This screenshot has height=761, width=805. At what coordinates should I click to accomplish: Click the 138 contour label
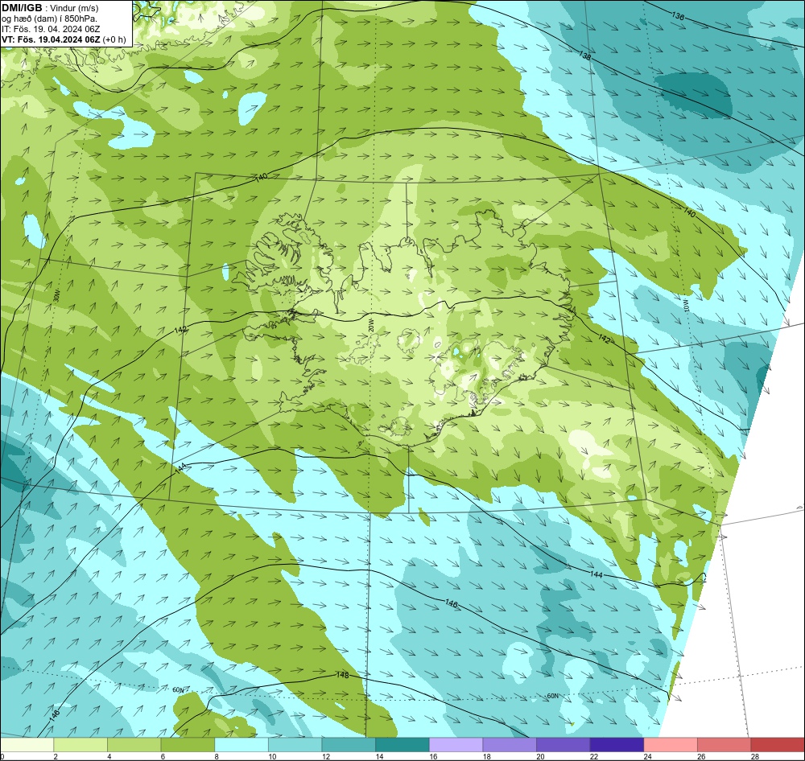584,55
